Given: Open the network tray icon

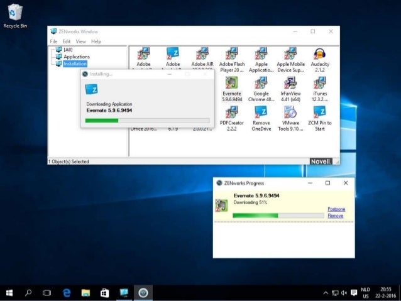Looking at the screenshot, I should pos(335,293).
